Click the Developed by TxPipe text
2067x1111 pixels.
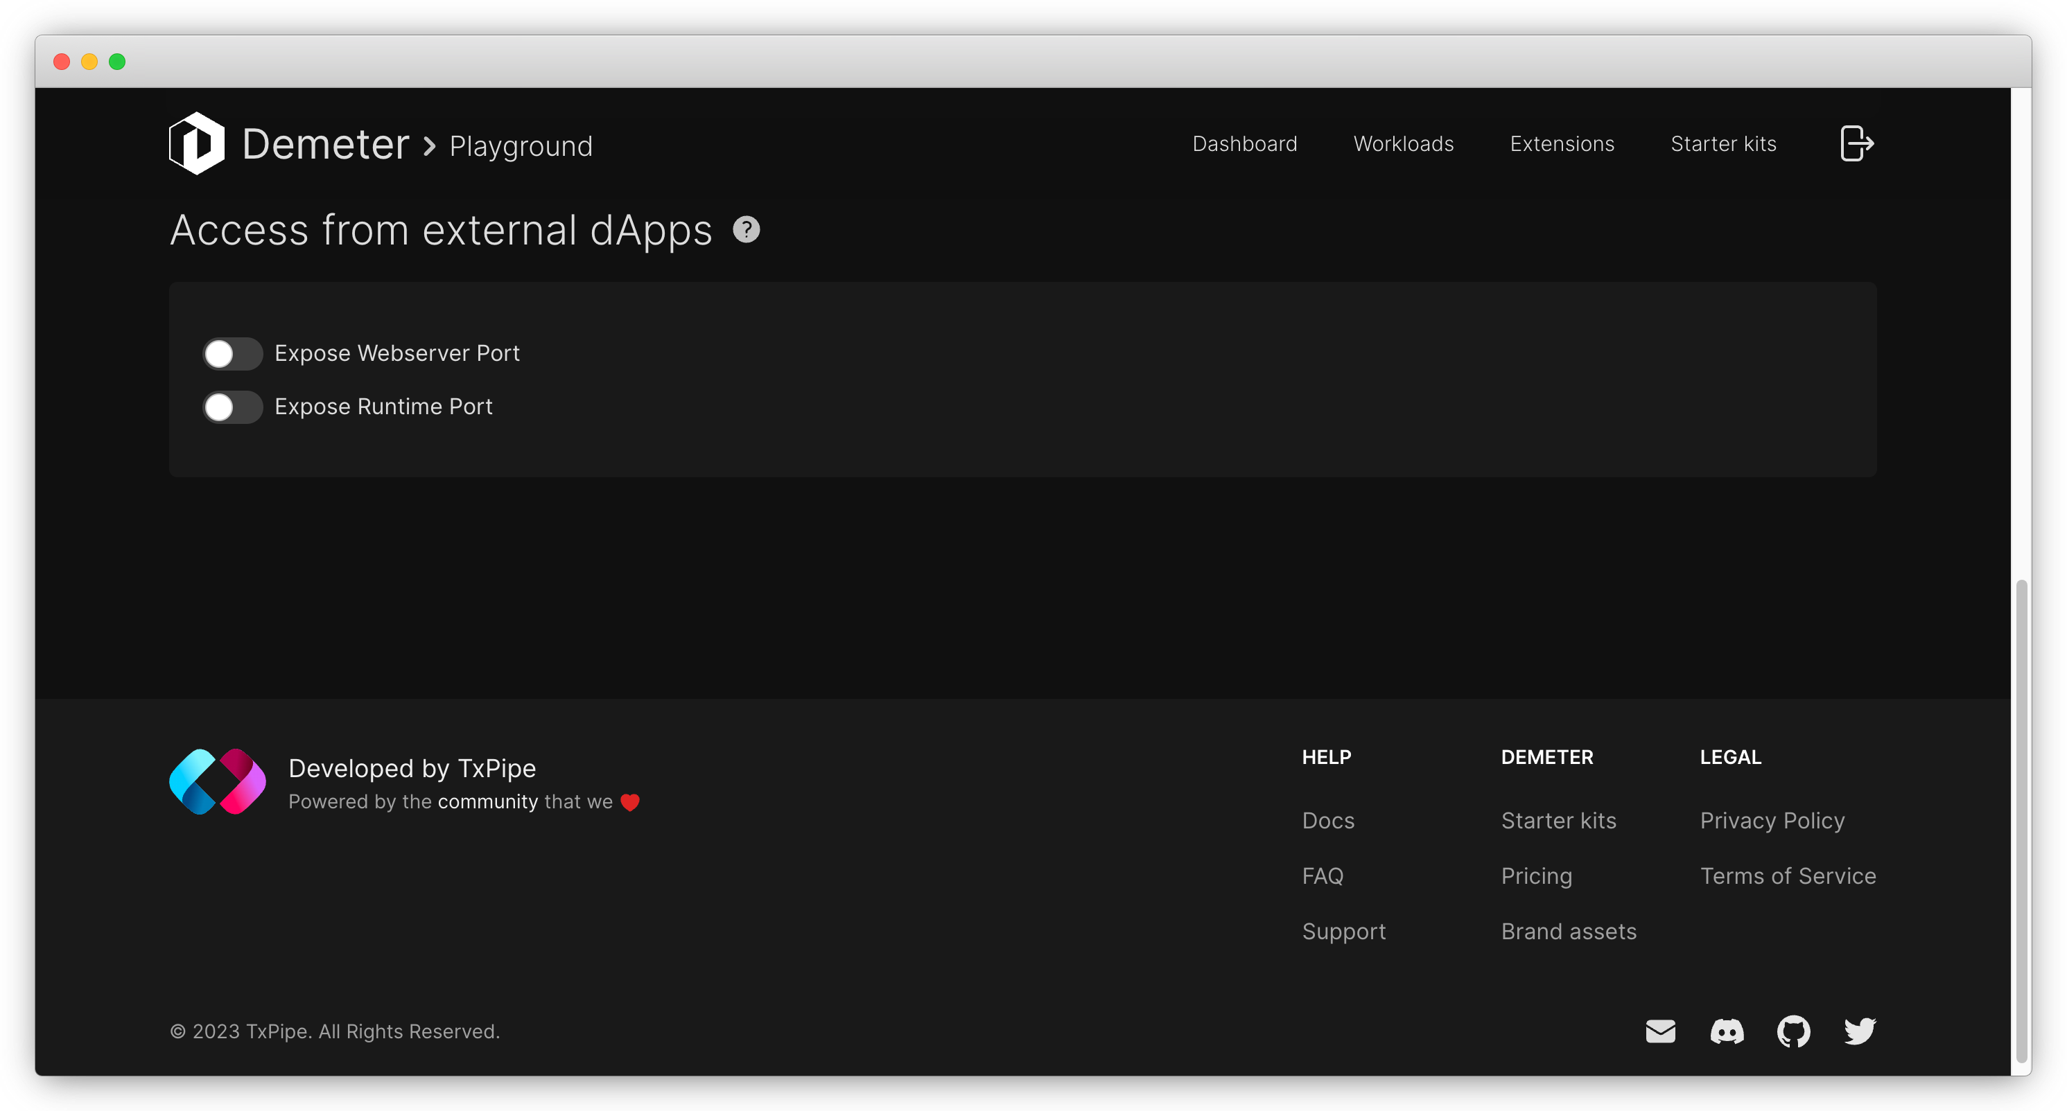[x=412, y=769]
